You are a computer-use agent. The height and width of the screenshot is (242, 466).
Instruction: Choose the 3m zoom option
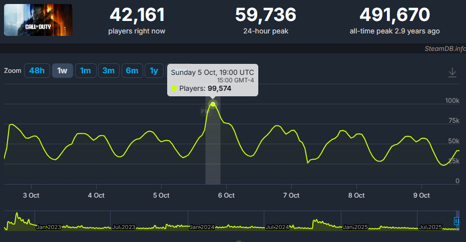(108, 71)
